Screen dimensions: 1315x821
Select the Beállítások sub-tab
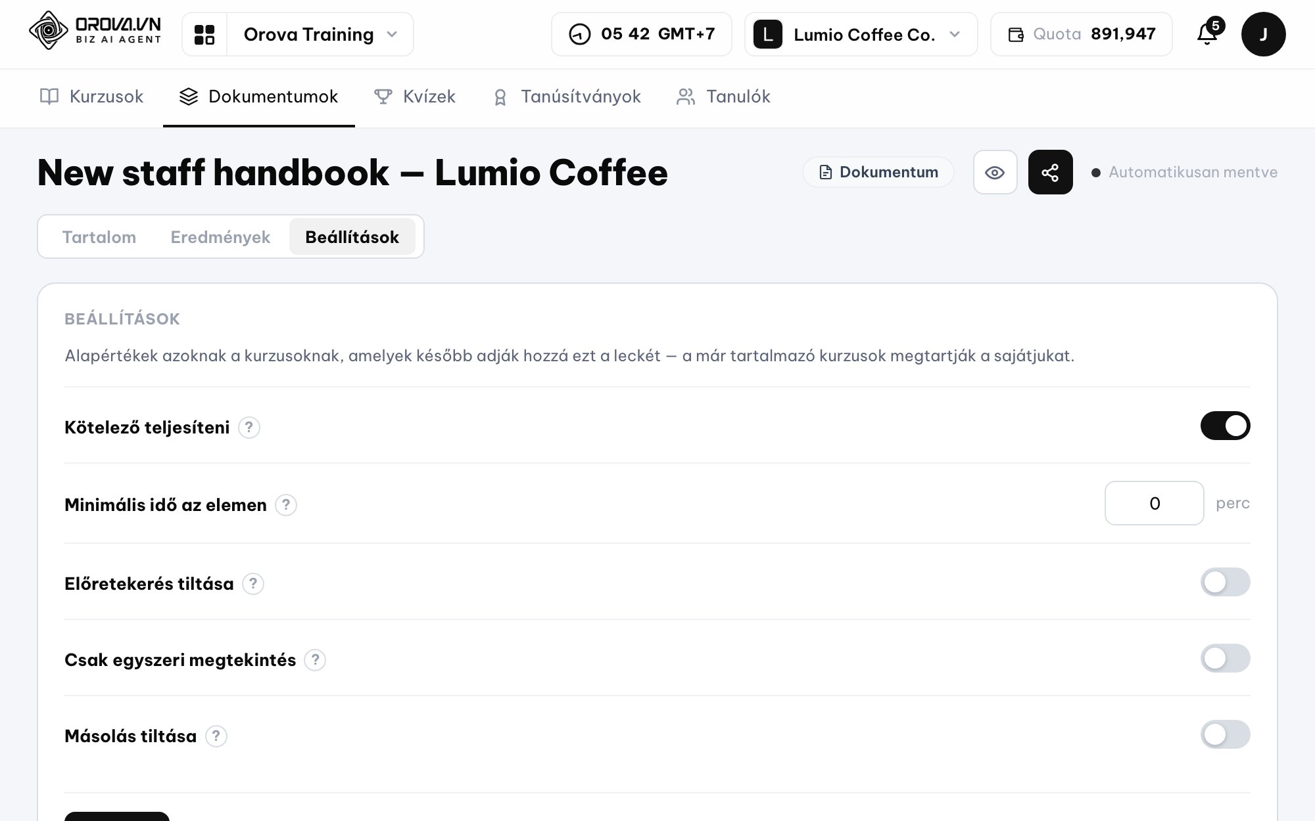pyautogui.click(x=352, y=237)
